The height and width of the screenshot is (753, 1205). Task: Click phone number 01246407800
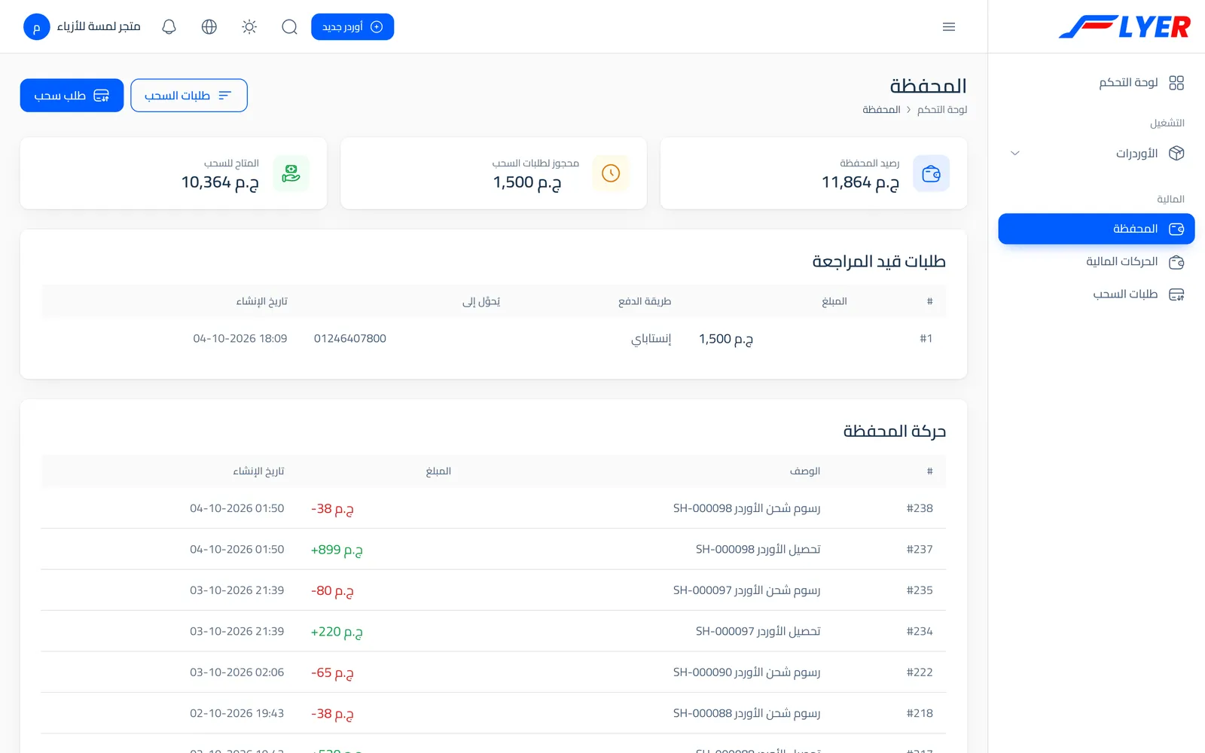tap(350, 339)
